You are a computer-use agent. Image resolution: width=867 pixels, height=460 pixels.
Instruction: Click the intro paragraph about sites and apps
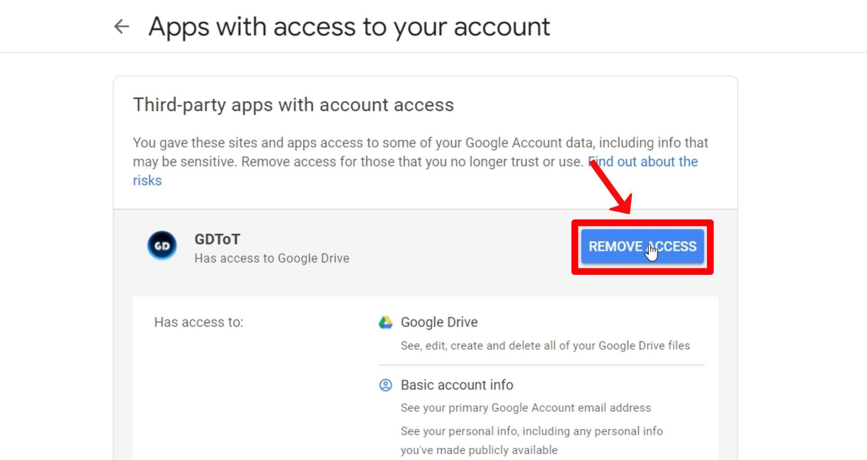point(420,161)
